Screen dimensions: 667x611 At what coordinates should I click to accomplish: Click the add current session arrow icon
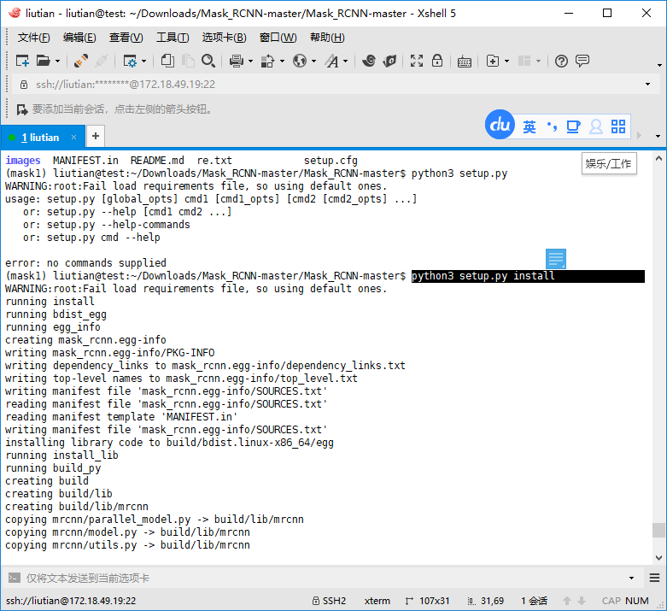tap(22, 110)
